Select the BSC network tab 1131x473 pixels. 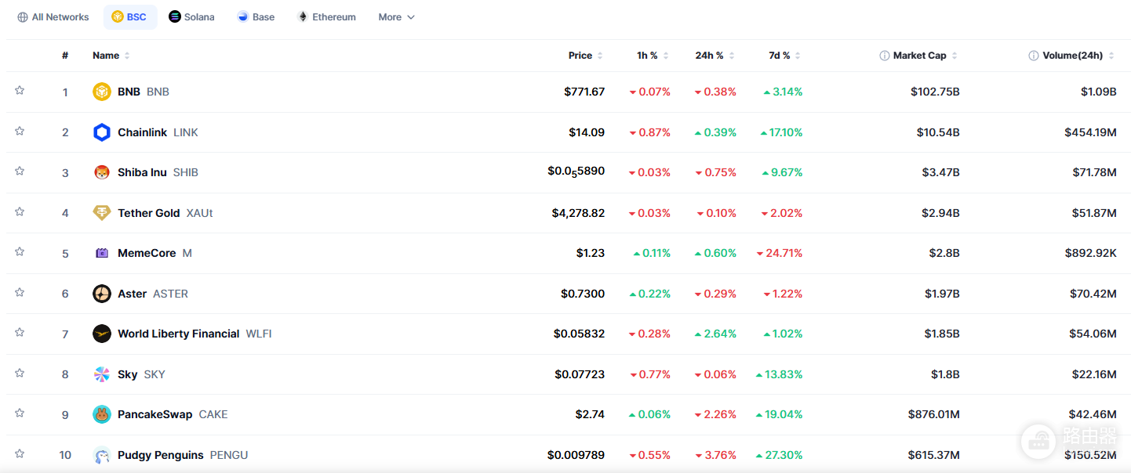coord(129,17)
